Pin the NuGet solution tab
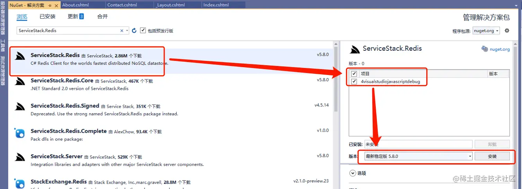Screen dimensions: 522x189 point(49,5)
